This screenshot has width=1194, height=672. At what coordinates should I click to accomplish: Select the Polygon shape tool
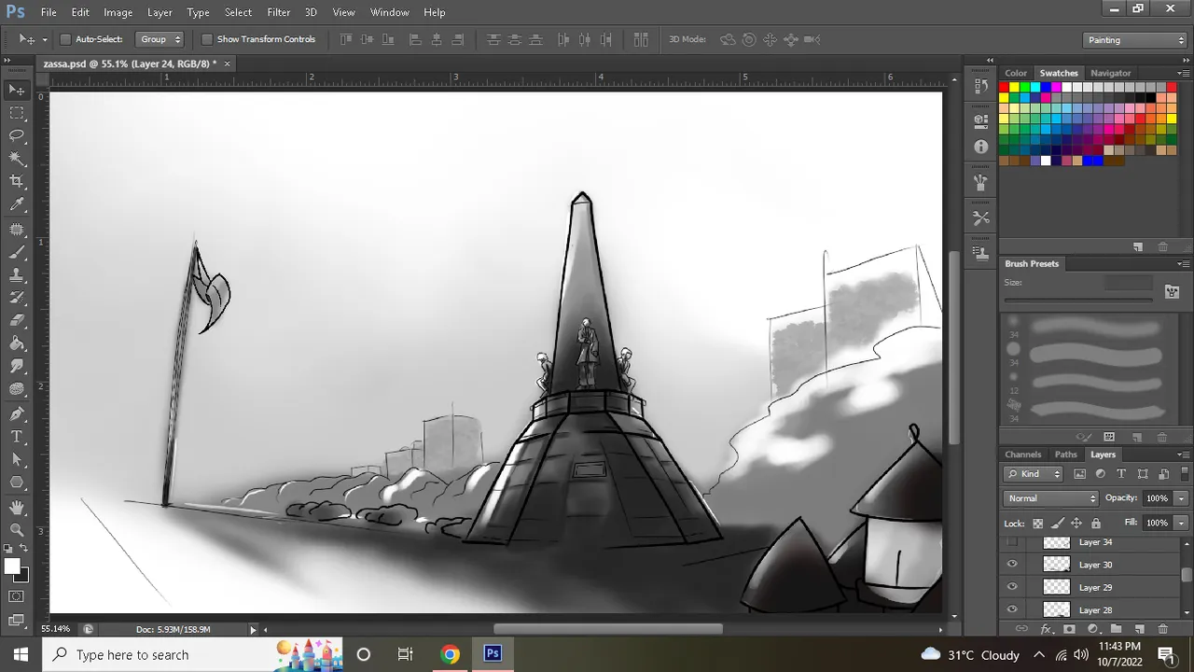17,483
